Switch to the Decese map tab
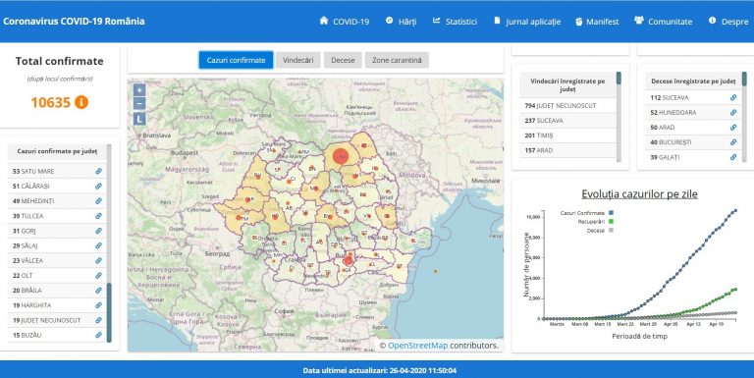 point(343,60)
